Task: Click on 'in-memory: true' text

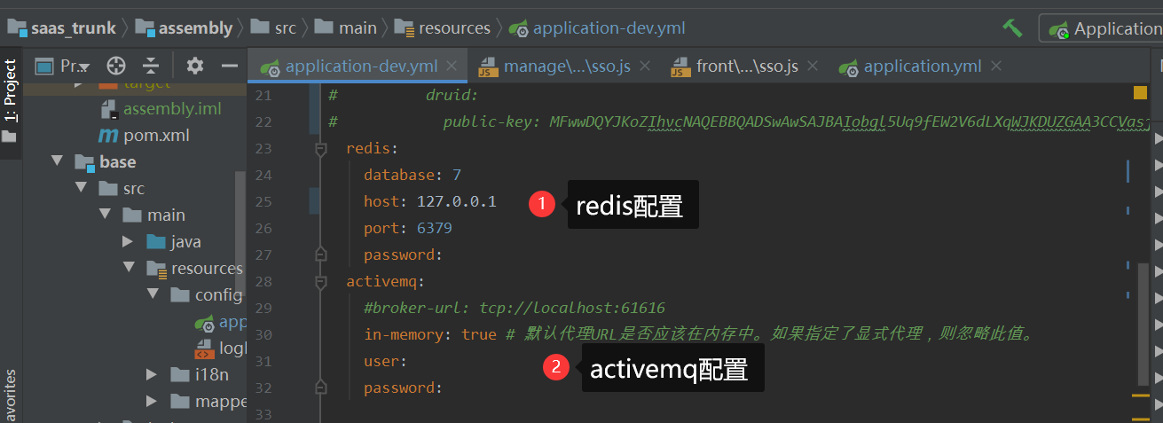Action: coord(430,335)
